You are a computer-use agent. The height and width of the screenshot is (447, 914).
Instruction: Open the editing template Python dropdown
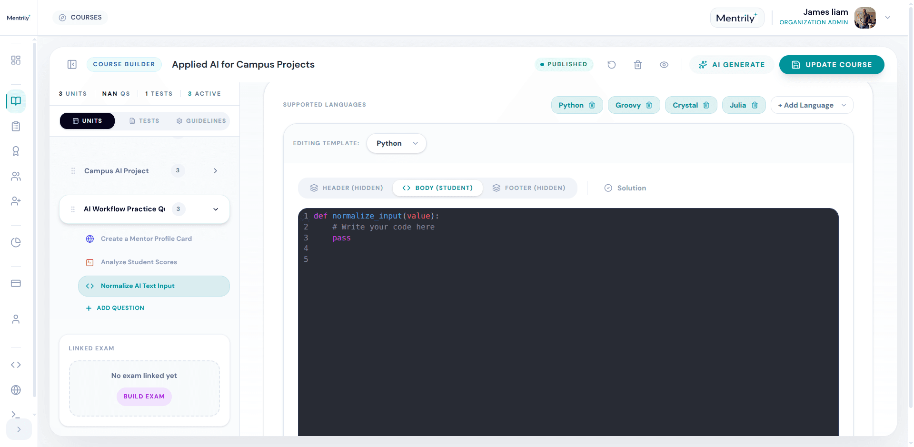[x=396, y=143]
